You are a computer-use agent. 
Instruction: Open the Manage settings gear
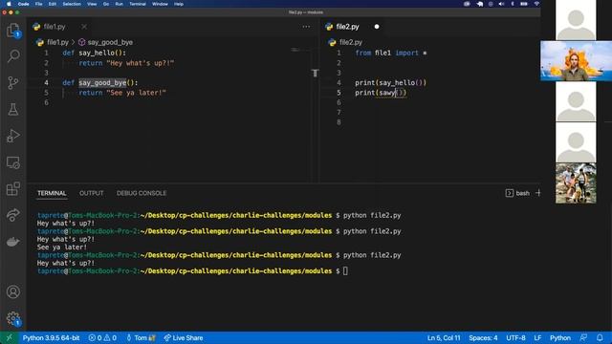coord(13,318)
